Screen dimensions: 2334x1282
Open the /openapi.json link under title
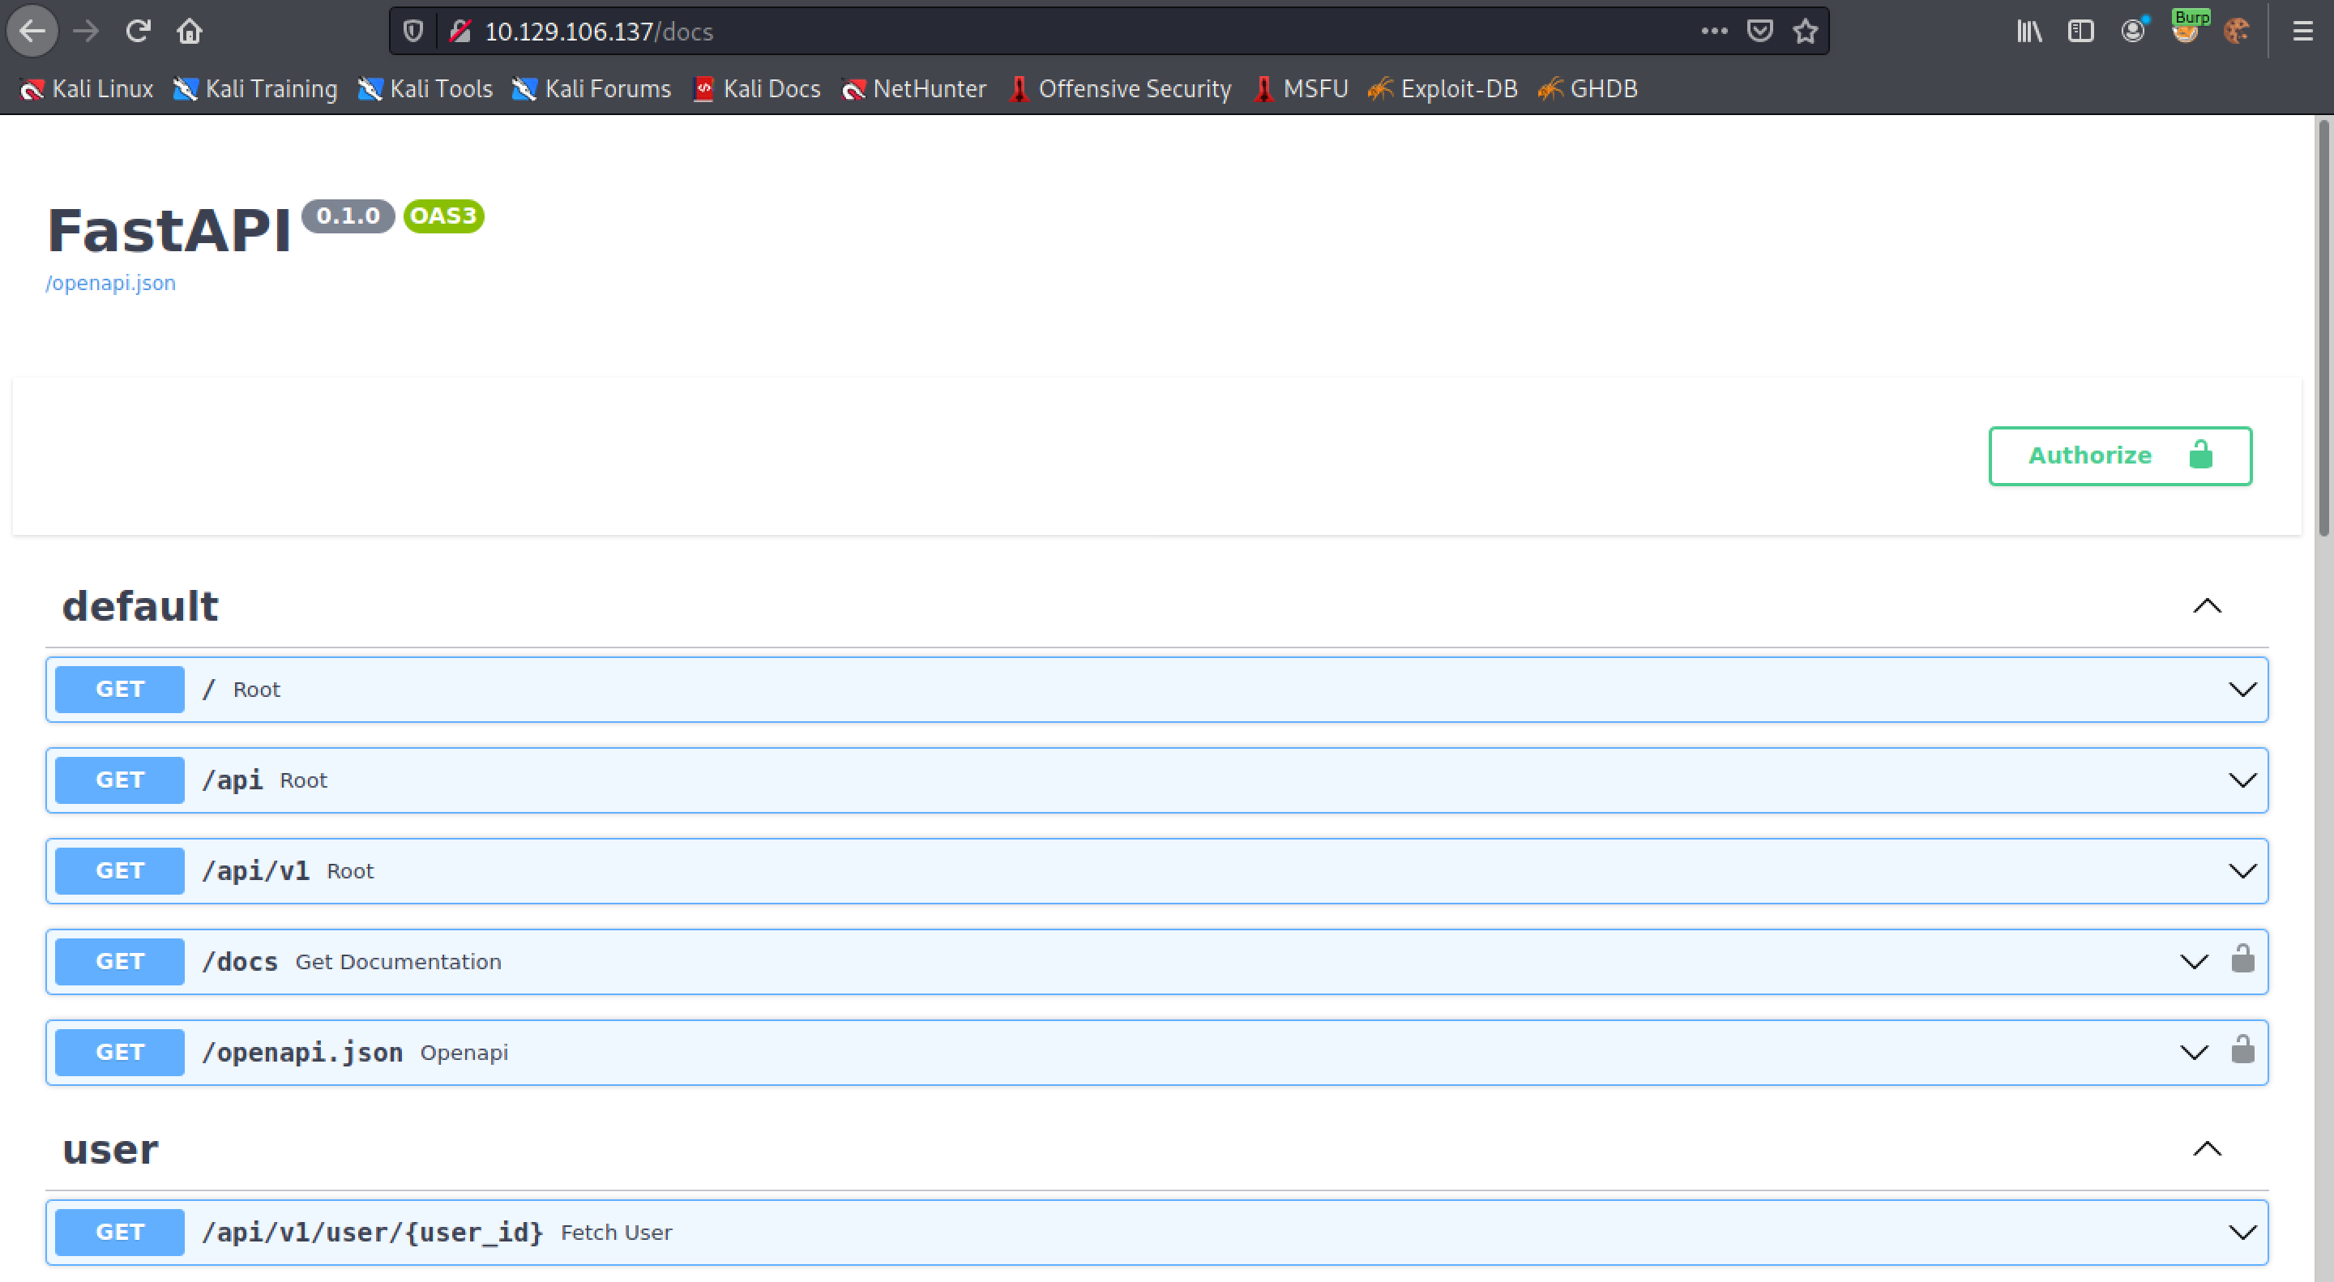tap(110, 283)
